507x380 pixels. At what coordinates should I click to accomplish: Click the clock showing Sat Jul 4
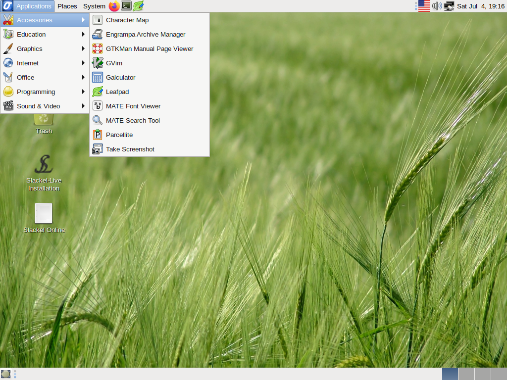click(480, 6)
